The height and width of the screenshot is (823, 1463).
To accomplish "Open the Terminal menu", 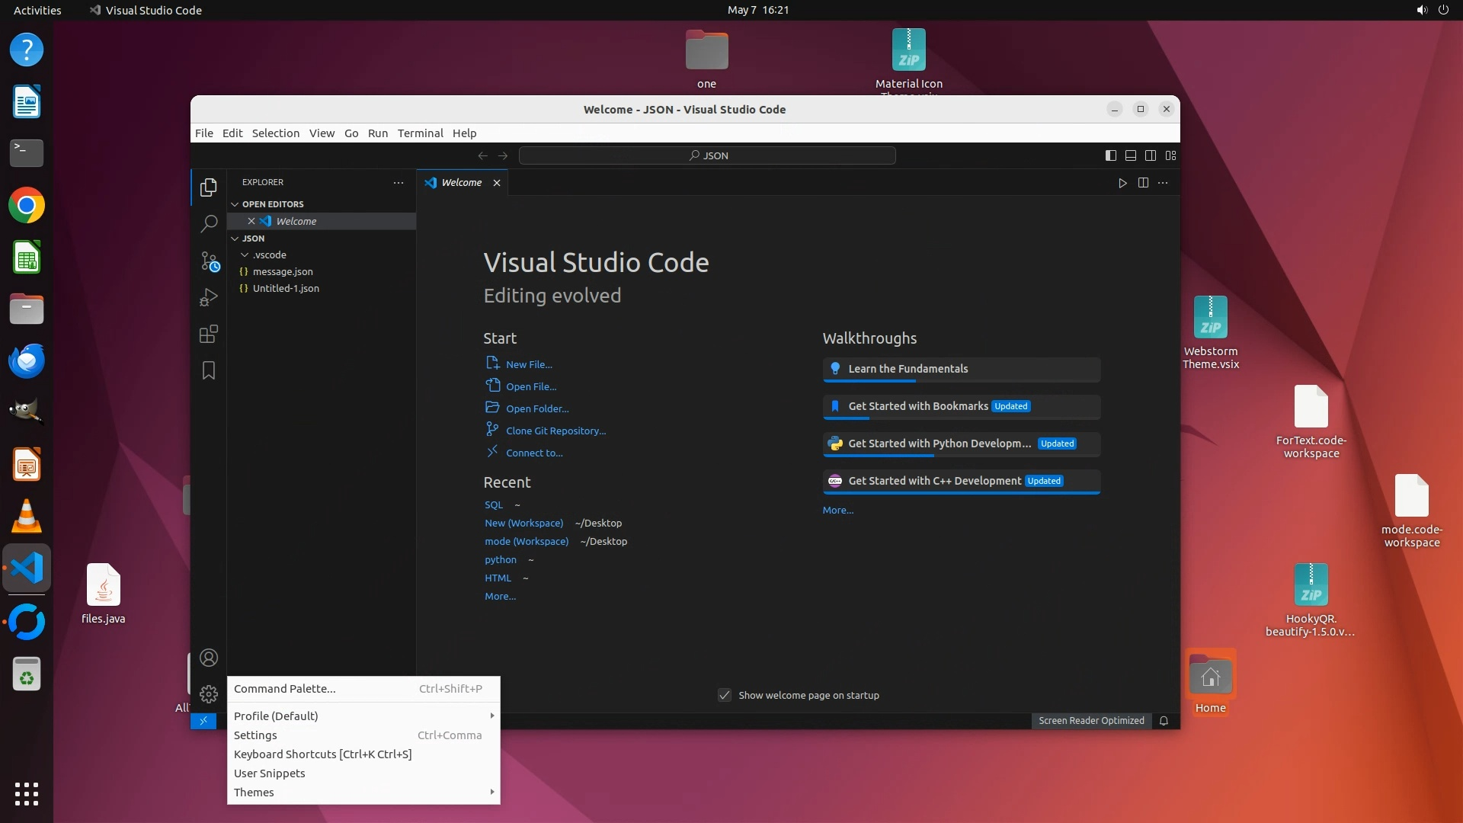I will point(420,133).
